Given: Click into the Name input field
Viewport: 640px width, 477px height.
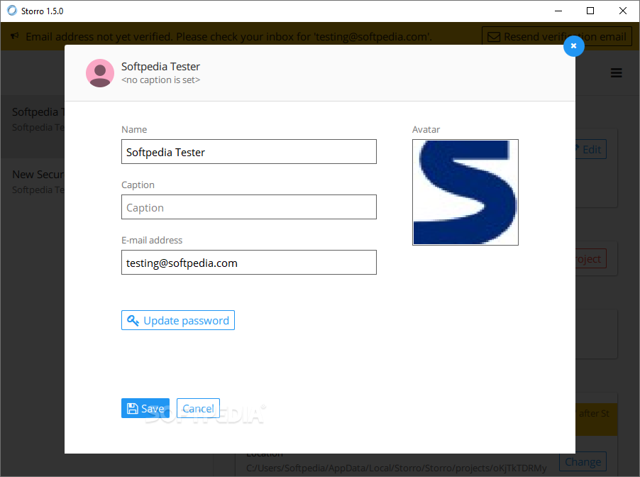Looking at the screenshot, I should [248, 151].
